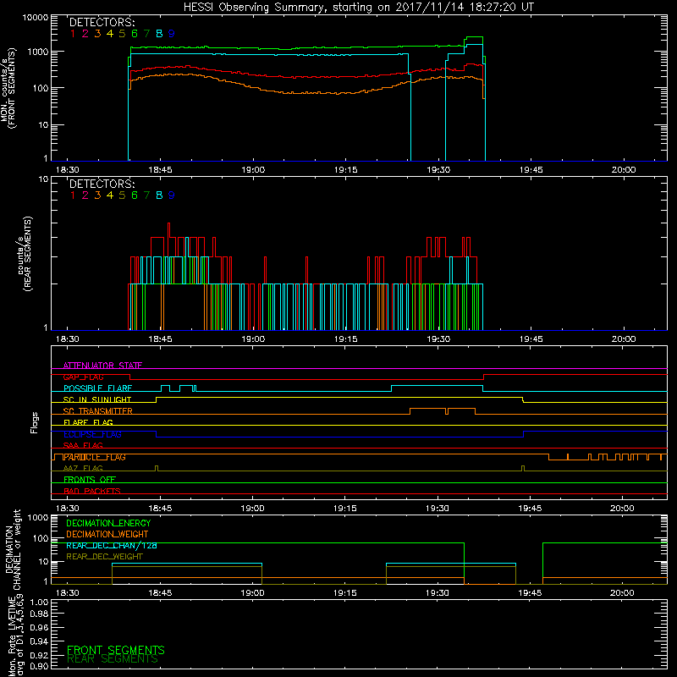Click the FLARE_FLAG label
The width and height of the screenshot is (677, 677).
point(88,422)
